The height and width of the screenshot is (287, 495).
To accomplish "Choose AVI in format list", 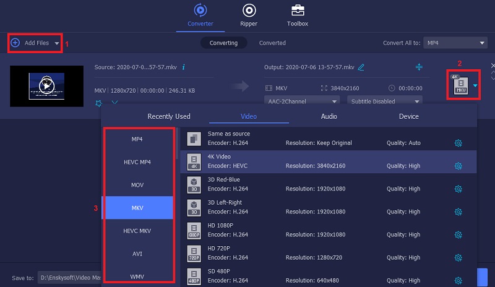I will click(x=137, y=254).
